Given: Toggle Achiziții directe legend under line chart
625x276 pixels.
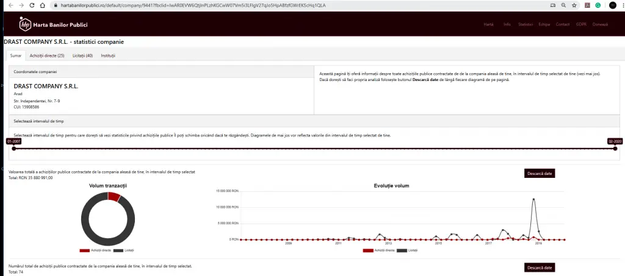Looking at the screenshot, I should (x=378, y=250).
